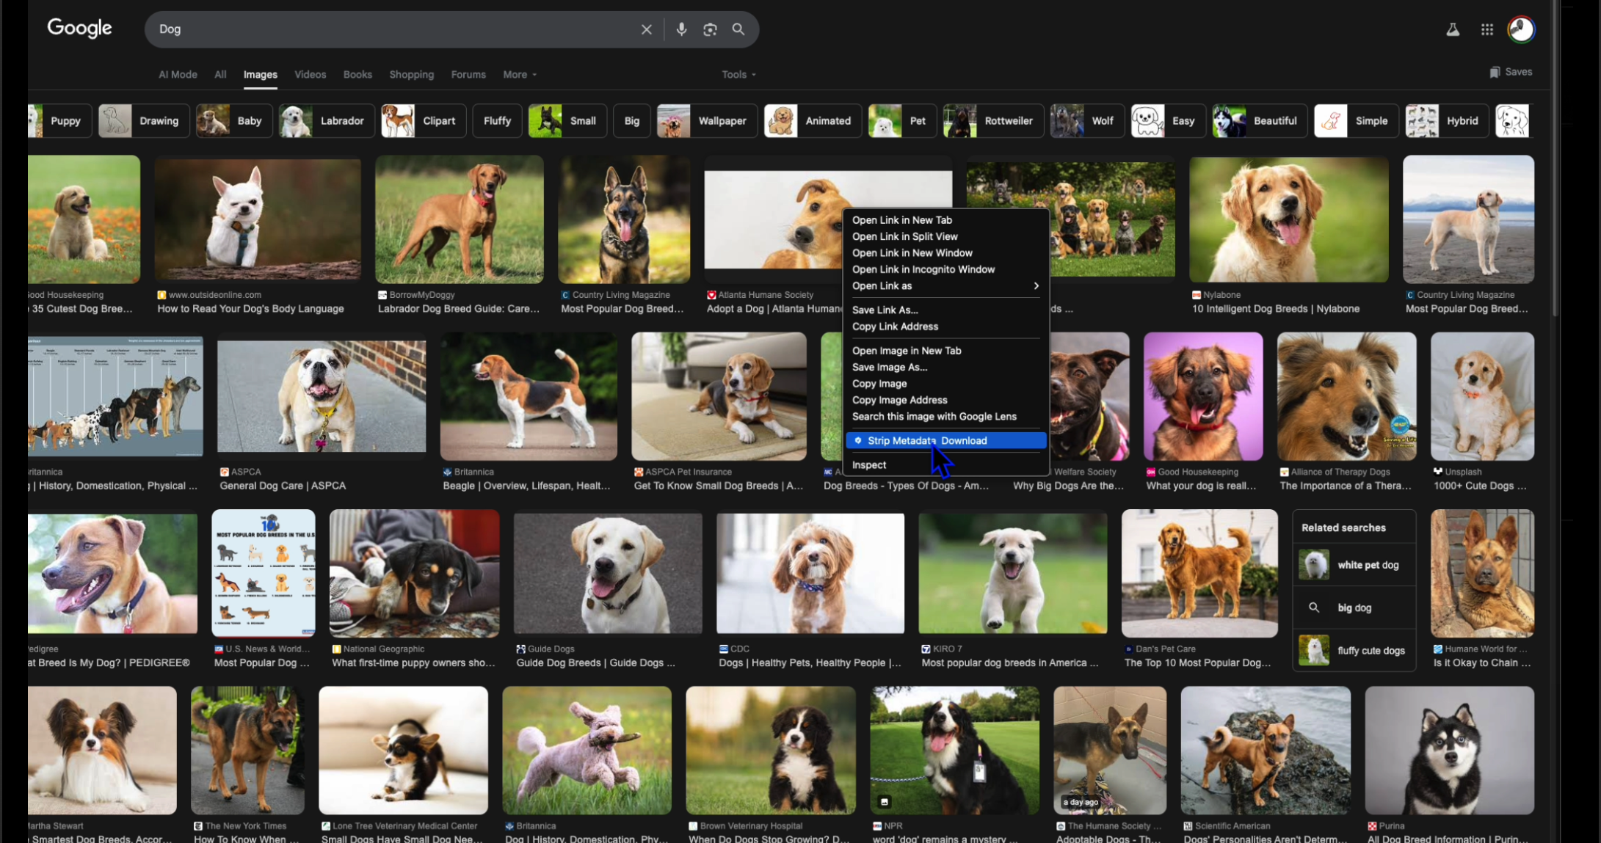Image resolution: width=1601 pixels, height=843 pixels.
Task: Filter results by Easy chip
Action: [1168, 121]
